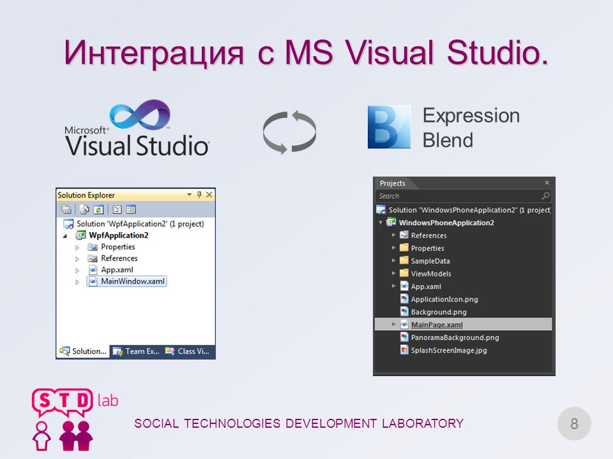Expand Properties folder in Blend Projects panel
Screen dimensions: 613x459
pyautogui.click(x=394, y=248)
